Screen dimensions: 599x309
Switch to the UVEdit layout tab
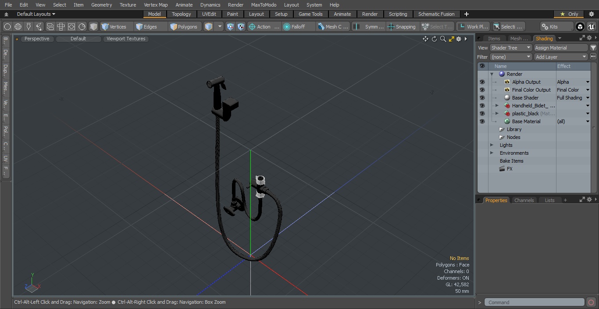[209, 14]
